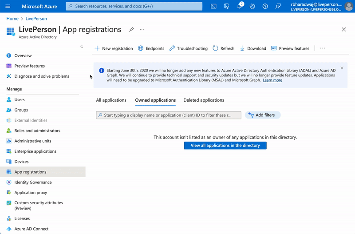The width and height of the screenshot is (355, 234).
Task: Open Licenses in the sidebar
Action: (x=22, y=218)
